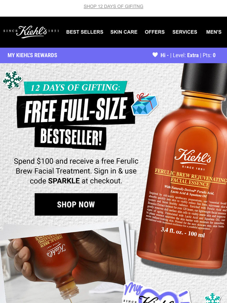This screenshot has height=303, width=227.
Task: Go to the Offers section
Action: (155, 32)
